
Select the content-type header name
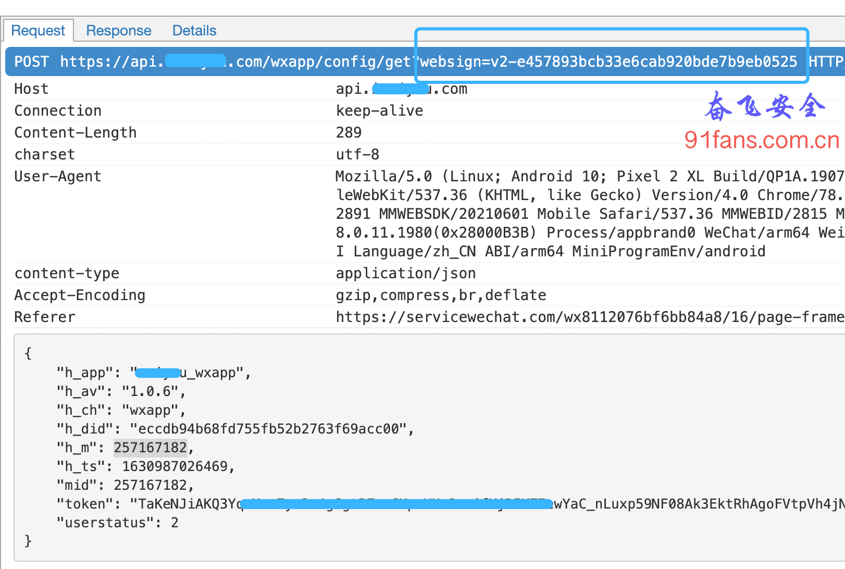(x=67, y=274)
